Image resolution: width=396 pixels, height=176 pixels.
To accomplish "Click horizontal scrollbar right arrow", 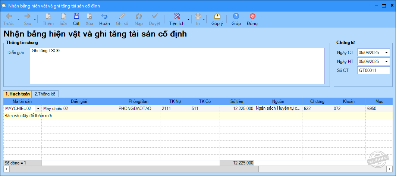I will [x=390, y=169].
